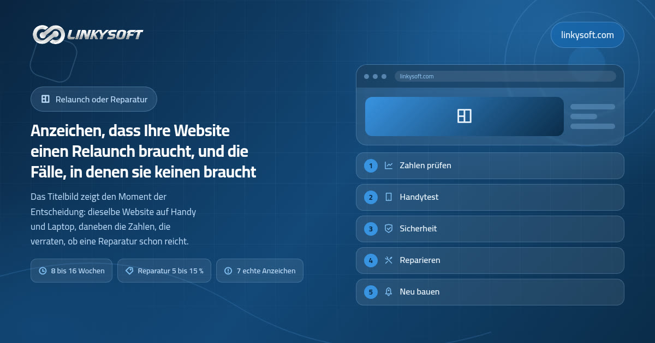This screenshot has width=655, height=343.
Task: Click the shield icon next to Sicherheit
Action: click(x=389, y=229)
